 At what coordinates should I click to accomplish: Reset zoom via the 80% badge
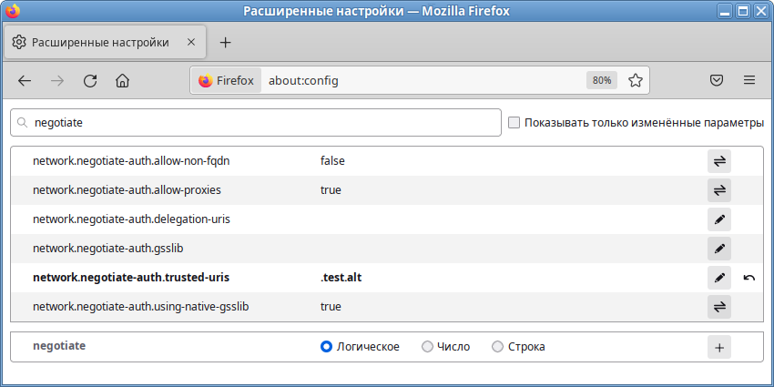pos(602,80)
